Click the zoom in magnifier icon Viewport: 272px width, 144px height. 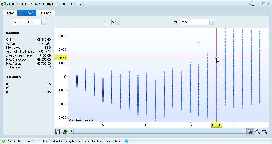coord(265,131)
